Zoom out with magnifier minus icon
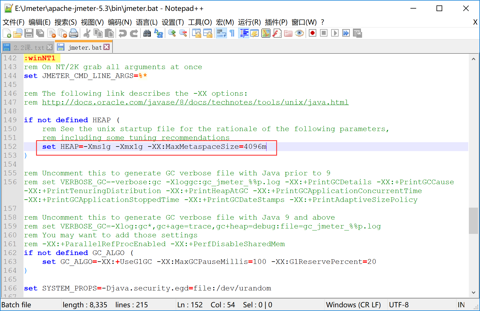Screen dimensions: 480x311 (183, 33)
